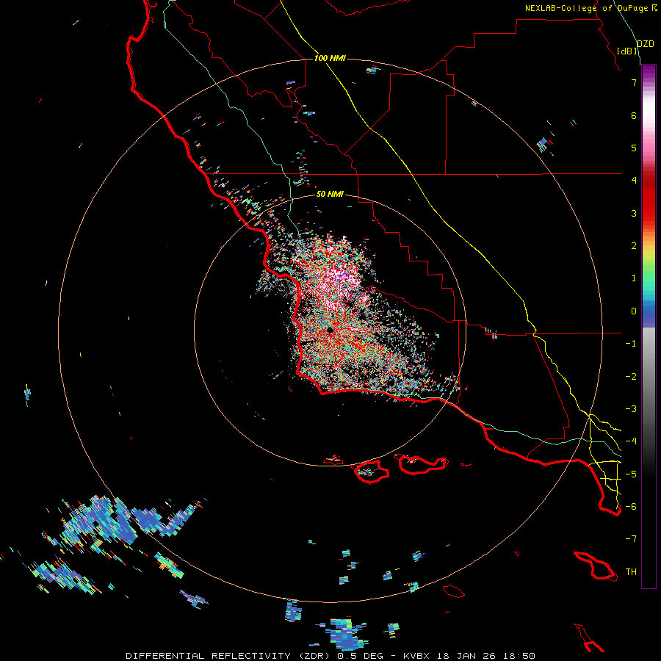The image size is (661, 661).
Task: Click the "-4" value on color scale
Action: coord(631,441)
